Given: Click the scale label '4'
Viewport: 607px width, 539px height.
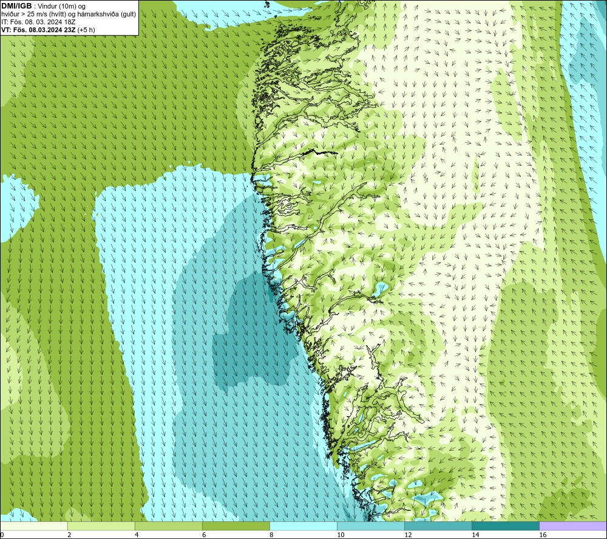Looking at the screenshot, I should [x=136, y=535].
